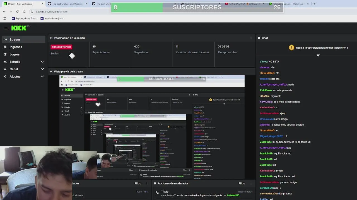Expand the gift leaderboard arrow

tap(318, 55)
